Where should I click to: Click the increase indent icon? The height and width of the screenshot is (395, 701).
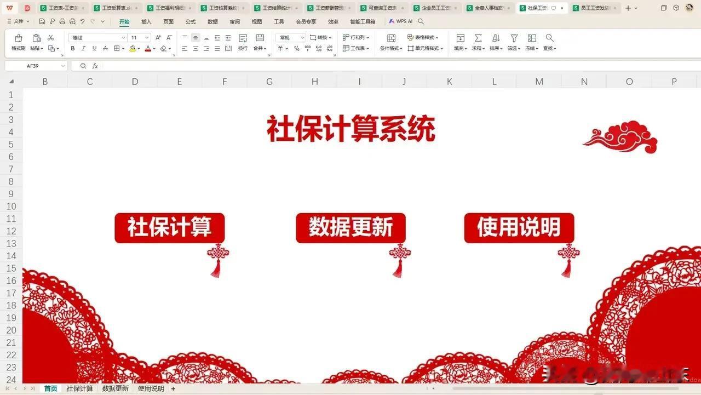point(228,38)
